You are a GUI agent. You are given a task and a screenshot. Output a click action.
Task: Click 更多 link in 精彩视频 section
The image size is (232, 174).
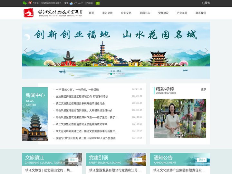coord(204,89)
